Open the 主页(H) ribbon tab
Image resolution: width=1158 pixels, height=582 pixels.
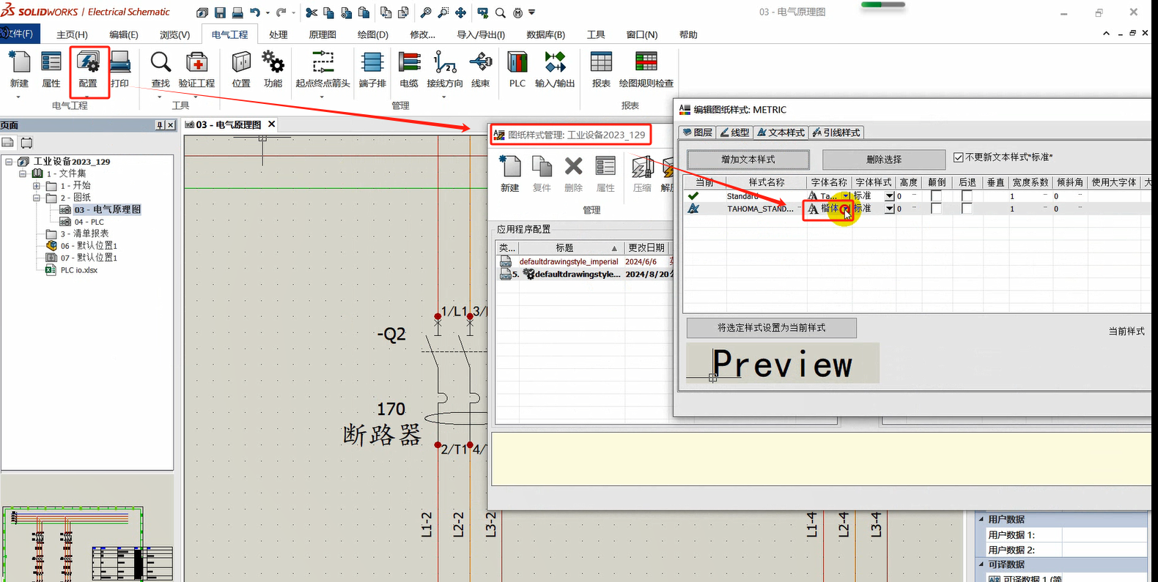[x=72, y=34]
